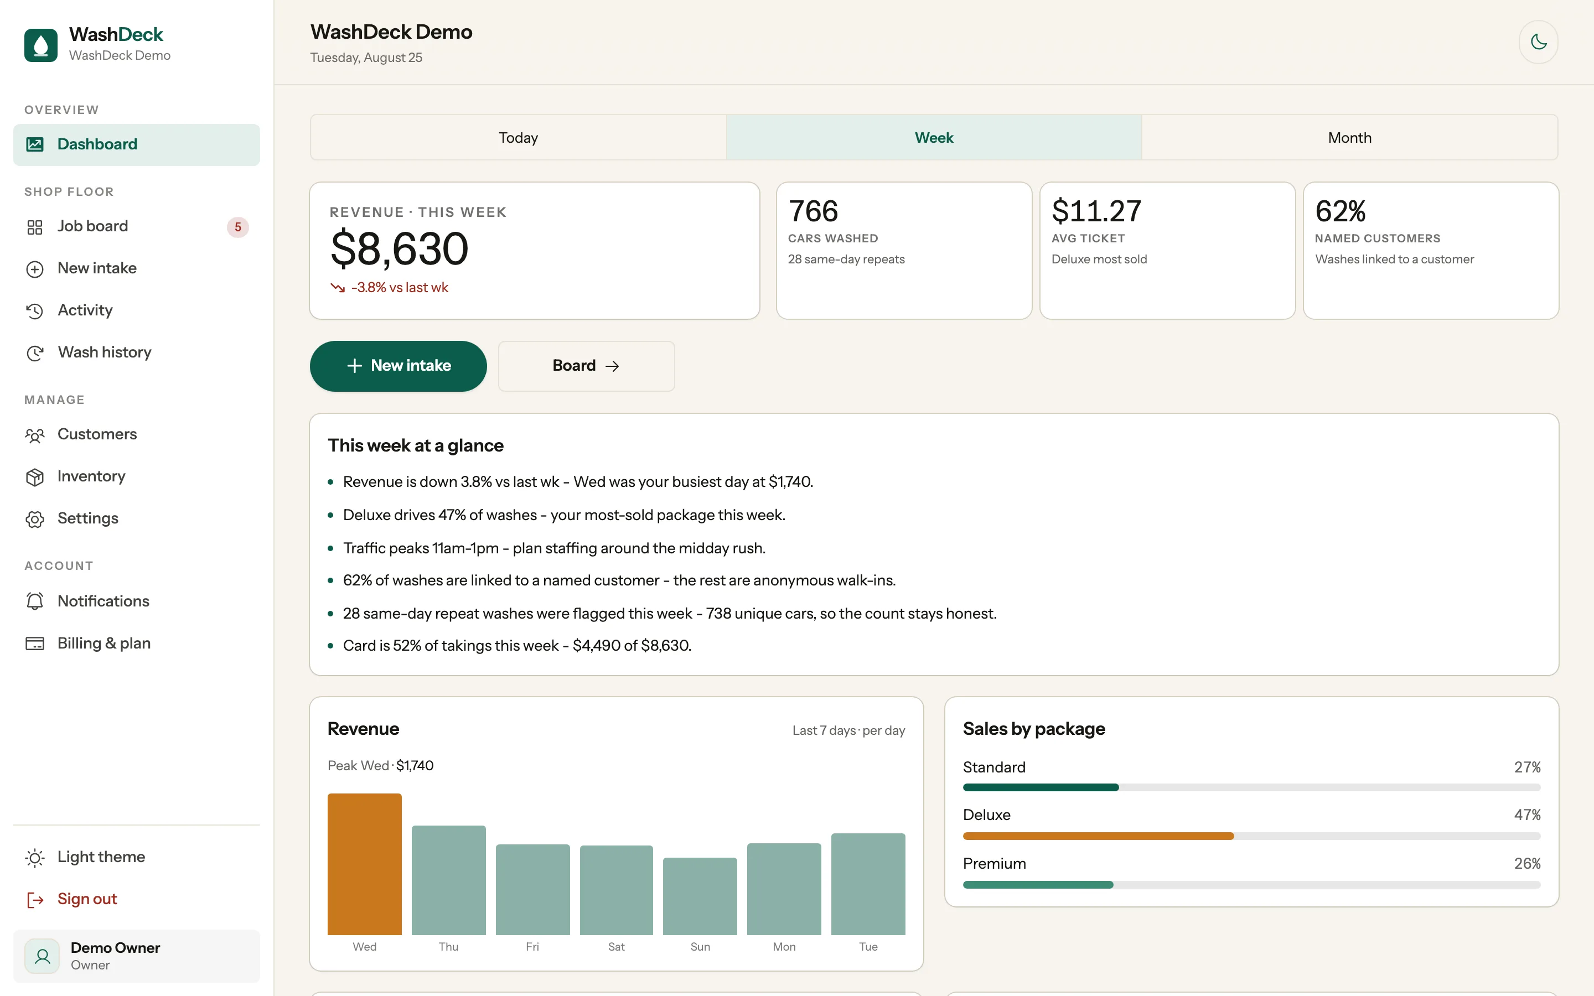Click the arrow icon on Board button

[613, 366]
